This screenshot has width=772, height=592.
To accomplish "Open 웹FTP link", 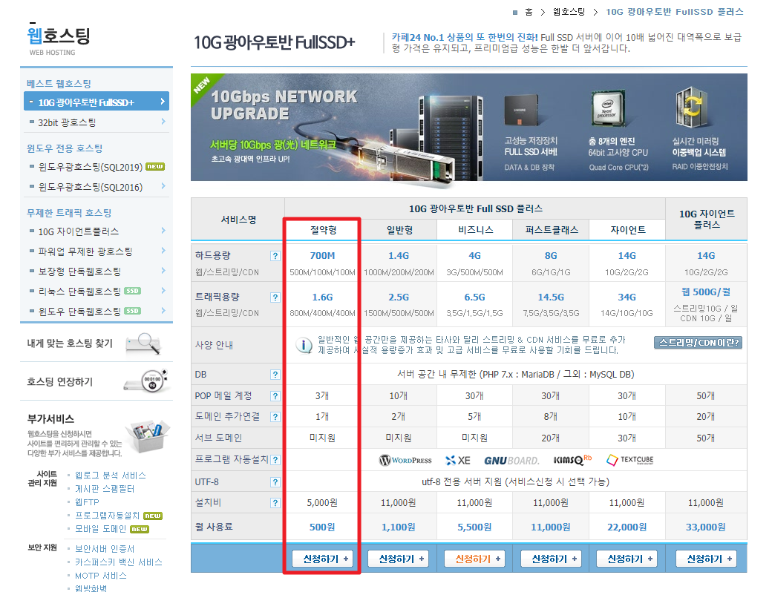I will pos(87,502).
